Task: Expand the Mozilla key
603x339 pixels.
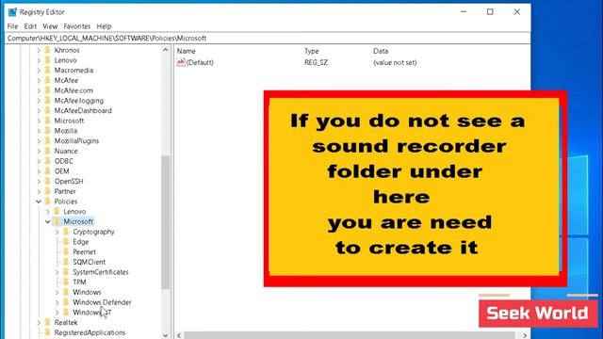Action: [39, 131]
